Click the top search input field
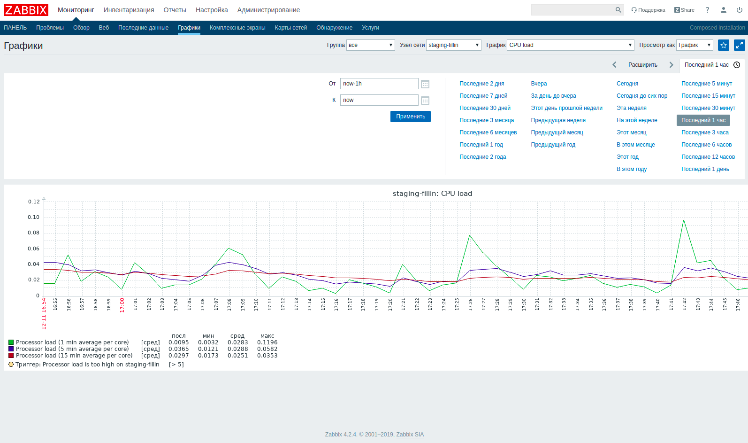 point(572,10)
